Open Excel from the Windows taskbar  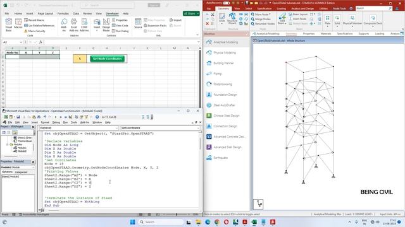point(254,222)
